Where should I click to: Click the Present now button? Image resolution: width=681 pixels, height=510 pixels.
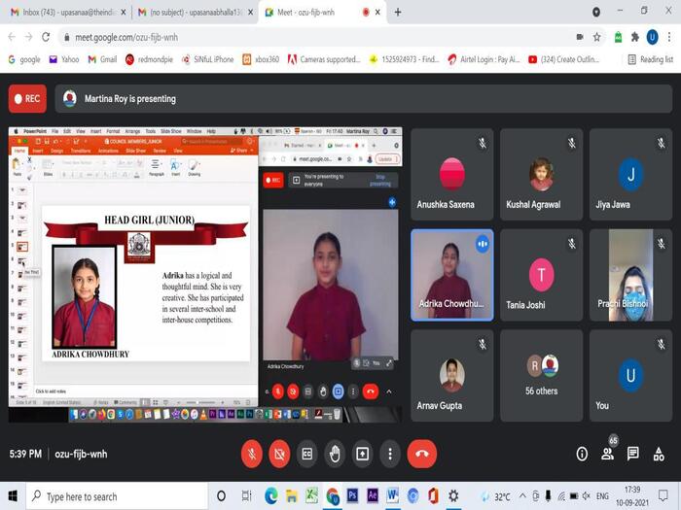(x=362, y=454)
